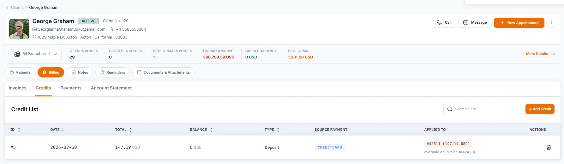Image resolution: width=564 pixels, height=164 pixels.
Task: Open the Reminders tab
Action: (112, 72)
